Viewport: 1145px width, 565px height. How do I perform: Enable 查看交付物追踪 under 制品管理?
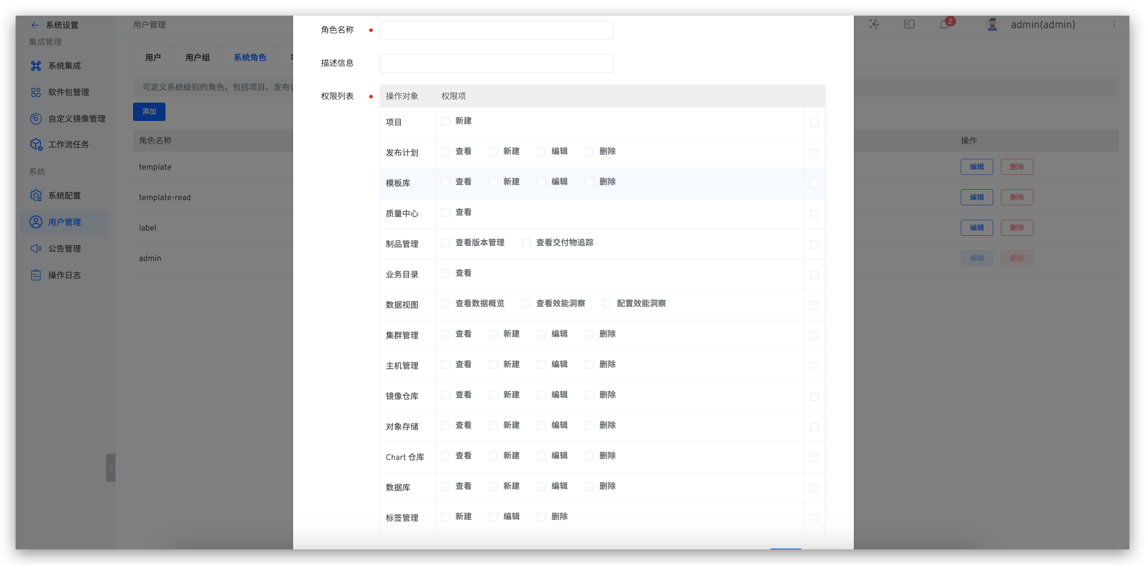click(526, 243)
